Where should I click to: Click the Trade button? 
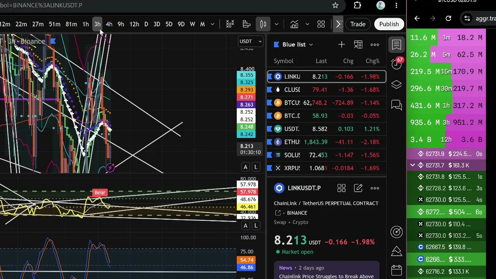point(358,24)
